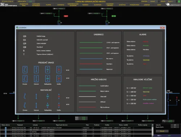The image size is (181, 137).
Task: Click the red X fault breaker symbol, top row
Action: (x=59, y=70)
